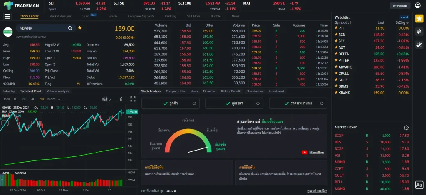This screenshot has width=426, height=195.
Task: Unstar DELTA in the watchlist
Action: [x=336, y=54]
